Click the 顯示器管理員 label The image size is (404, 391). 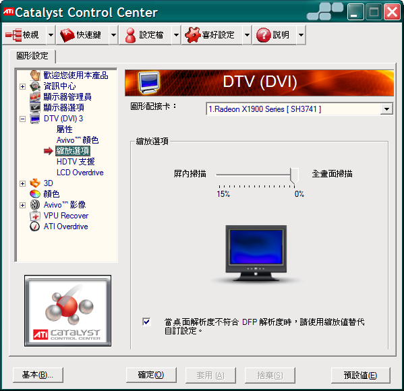point(67,97)
